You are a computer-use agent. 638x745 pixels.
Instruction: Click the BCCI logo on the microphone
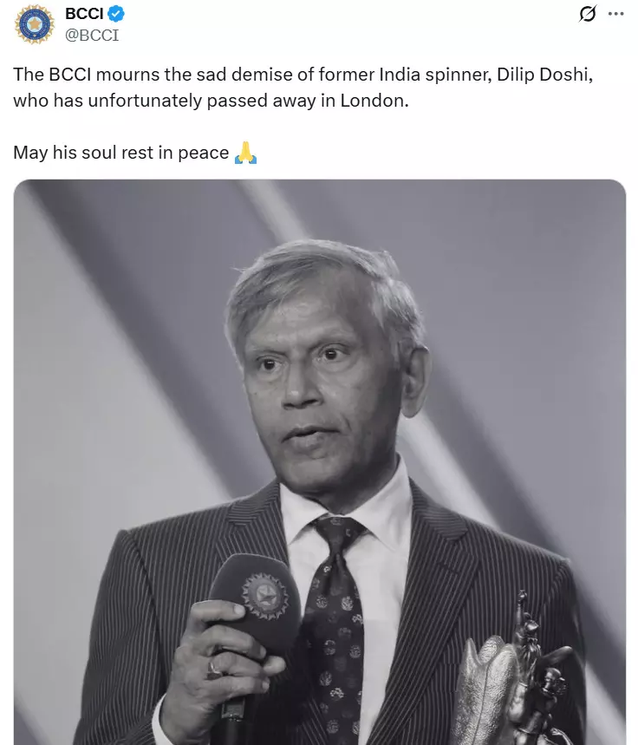264,596
